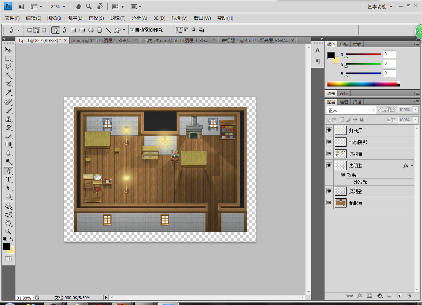Click the R value input field
The image size is (422, 305).
[389, 54]
